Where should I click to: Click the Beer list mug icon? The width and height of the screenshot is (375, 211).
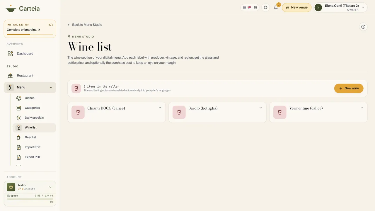(19, 137)
